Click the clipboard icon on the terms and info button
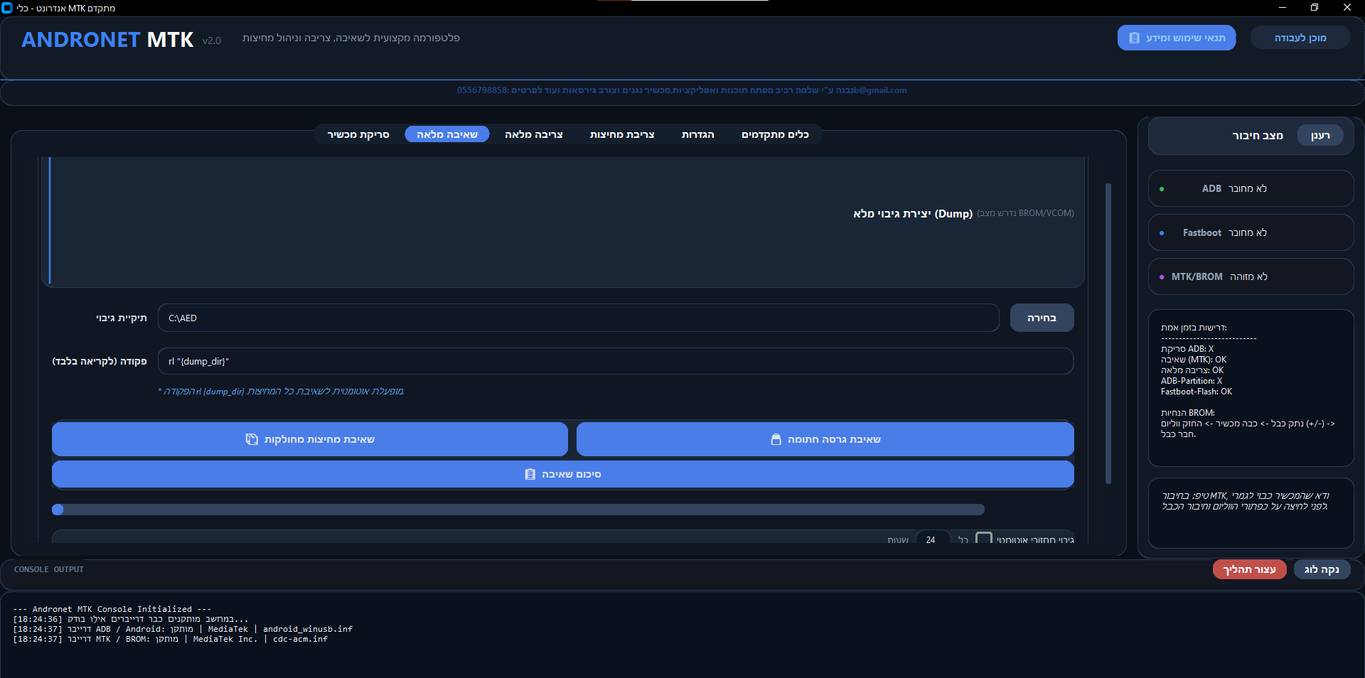The height and width of the screenshot is (678, 1365). pyautogui.click(x=1134, y=38)
